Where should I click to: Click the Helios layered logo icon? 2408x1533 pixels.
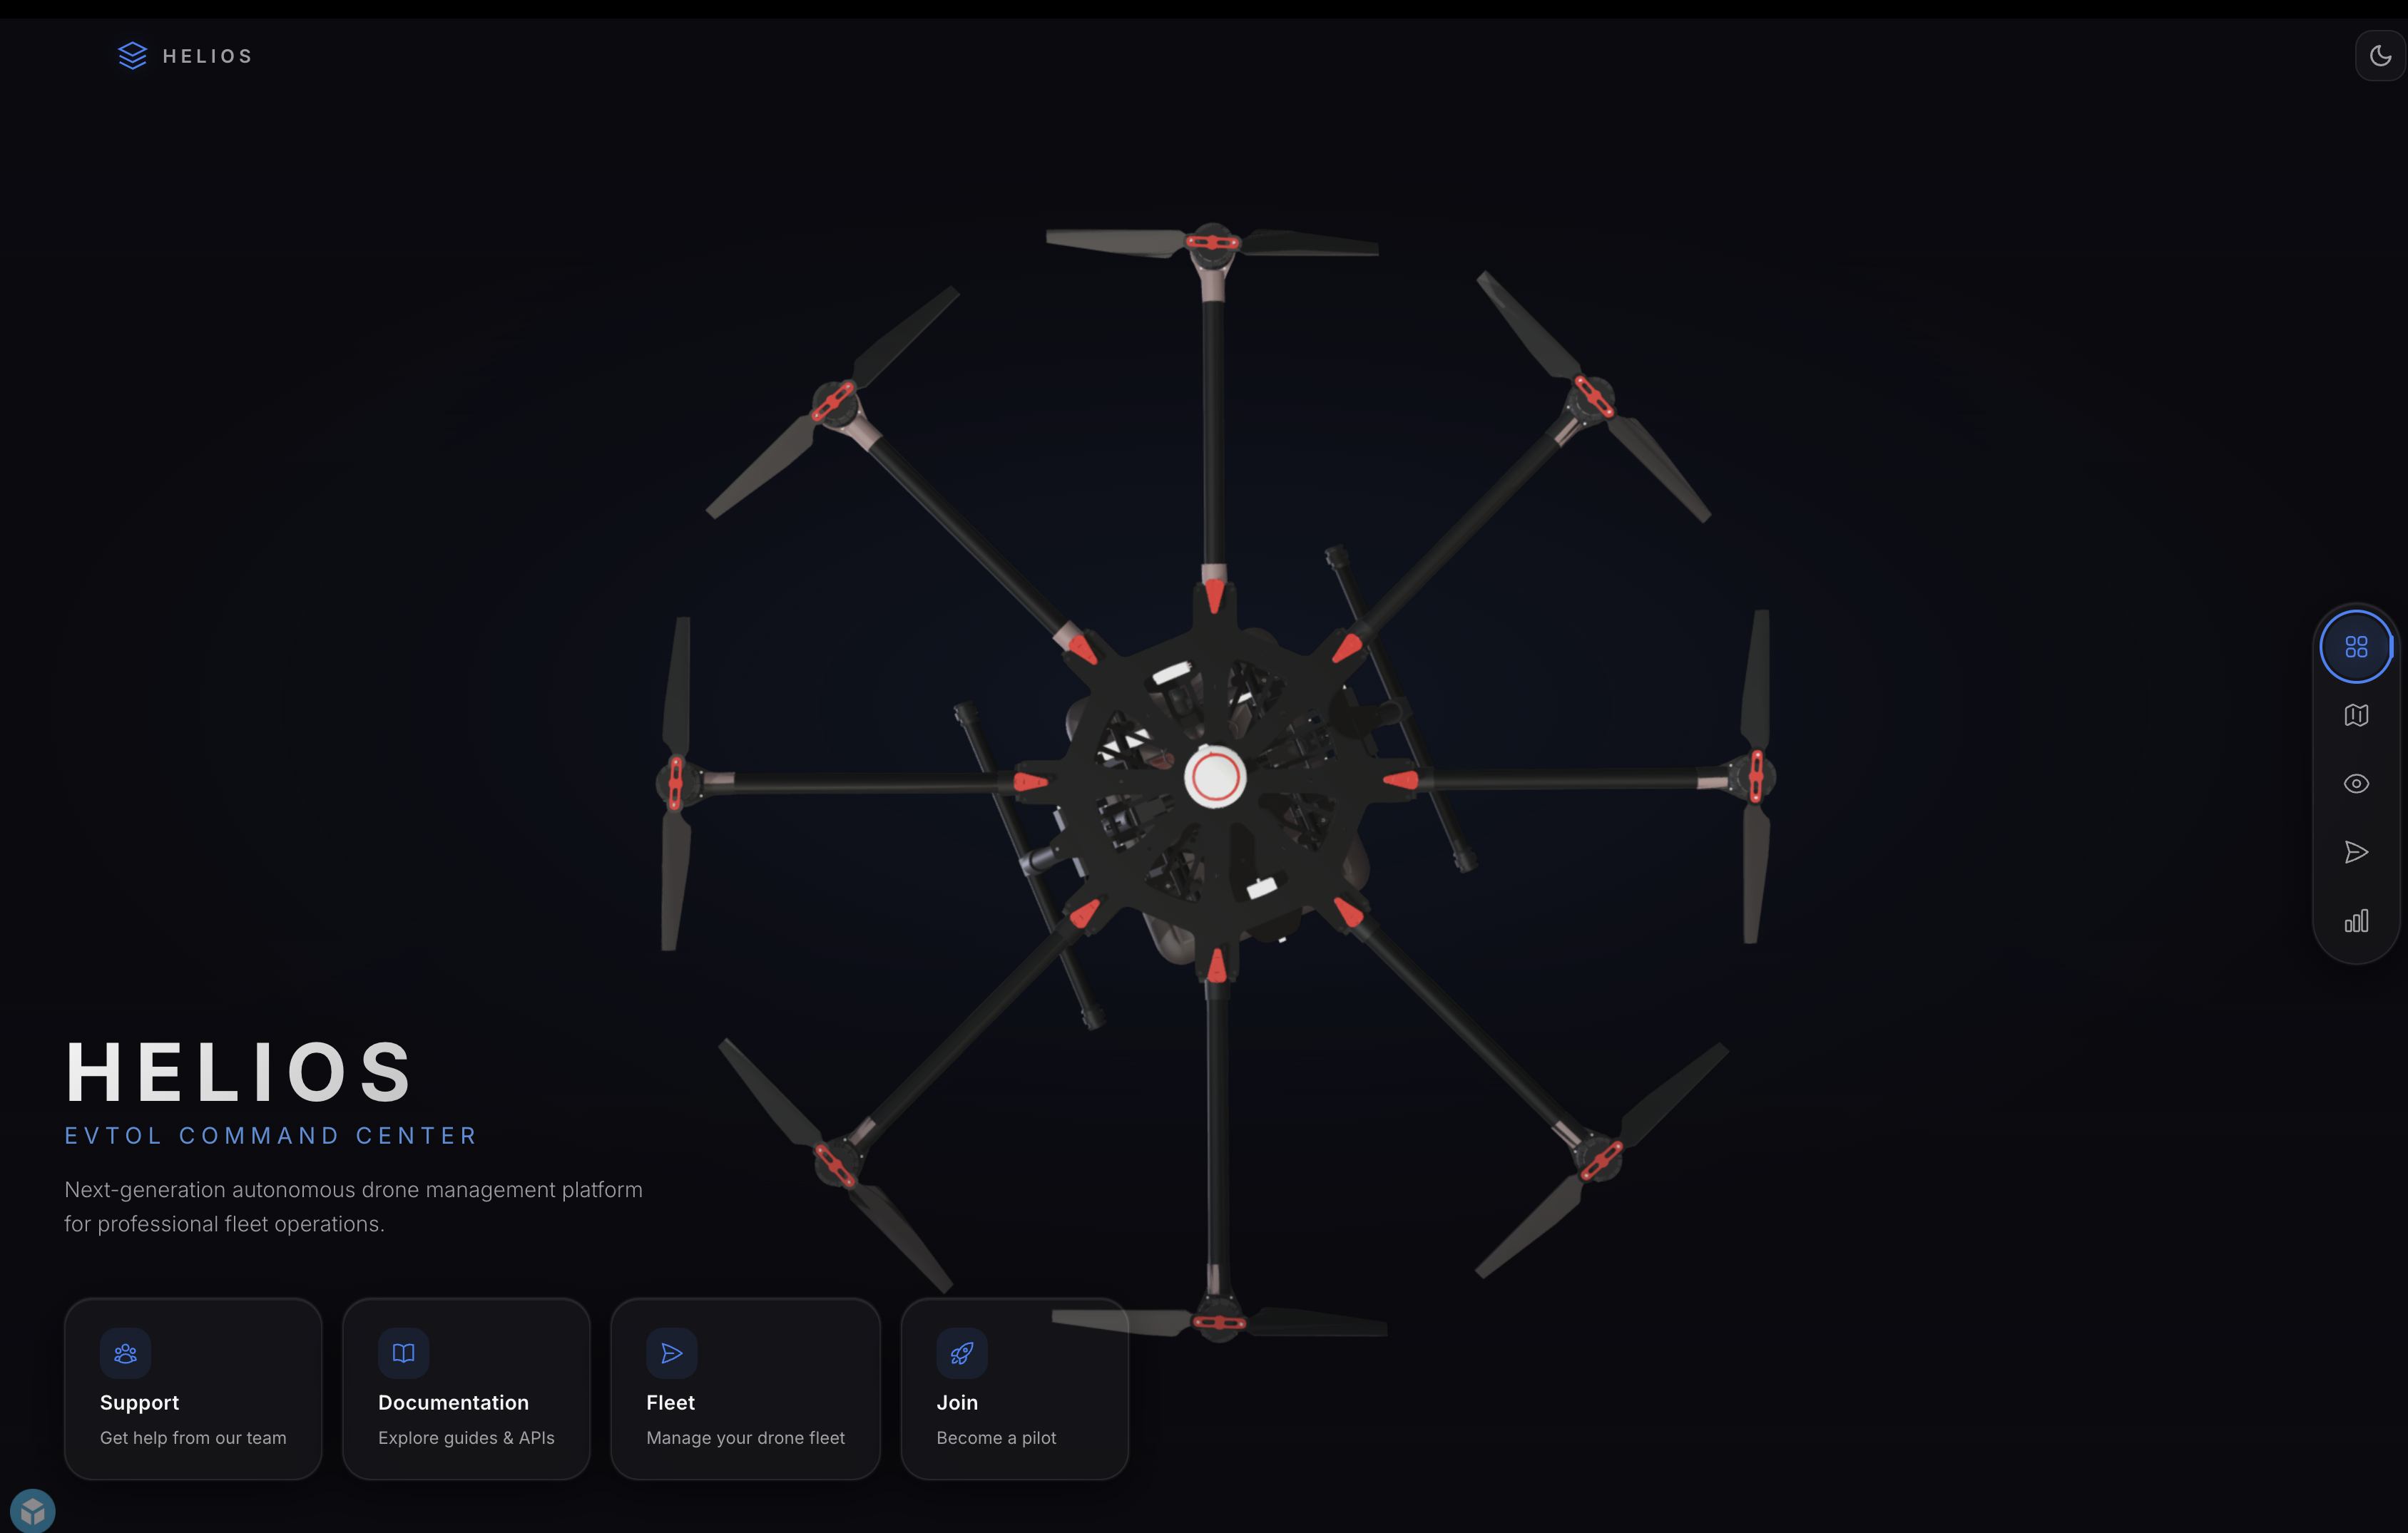point(132,56)
